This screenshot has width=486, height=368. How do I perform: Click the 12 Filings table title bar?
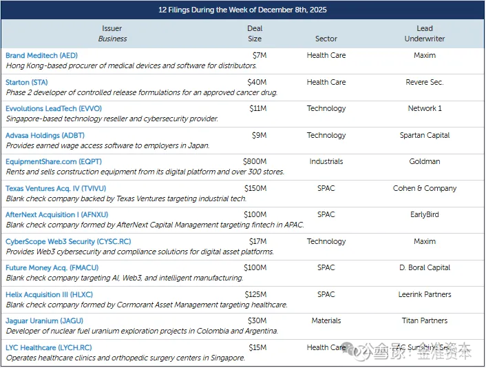point(242,10)
